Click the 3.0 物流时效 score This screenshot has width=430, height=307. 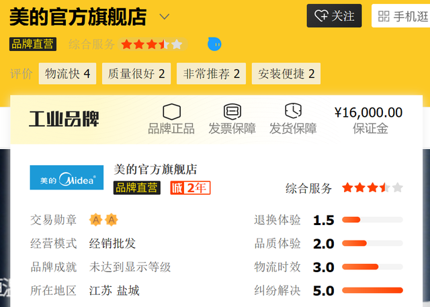tap(324, 267)
